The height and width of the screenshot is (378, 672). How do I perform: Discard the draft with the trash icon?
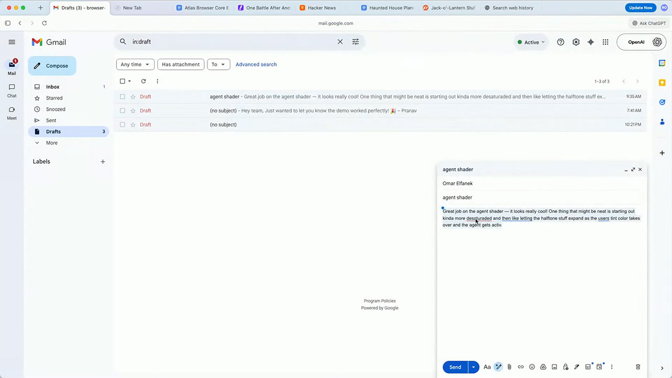coord(638,366)
